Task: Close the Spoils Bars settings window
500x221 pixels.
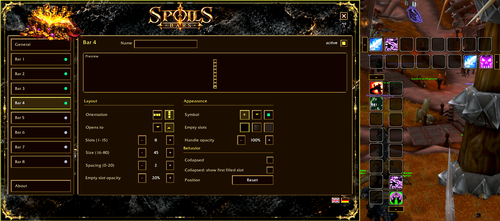Action: [x=344, y=16]
